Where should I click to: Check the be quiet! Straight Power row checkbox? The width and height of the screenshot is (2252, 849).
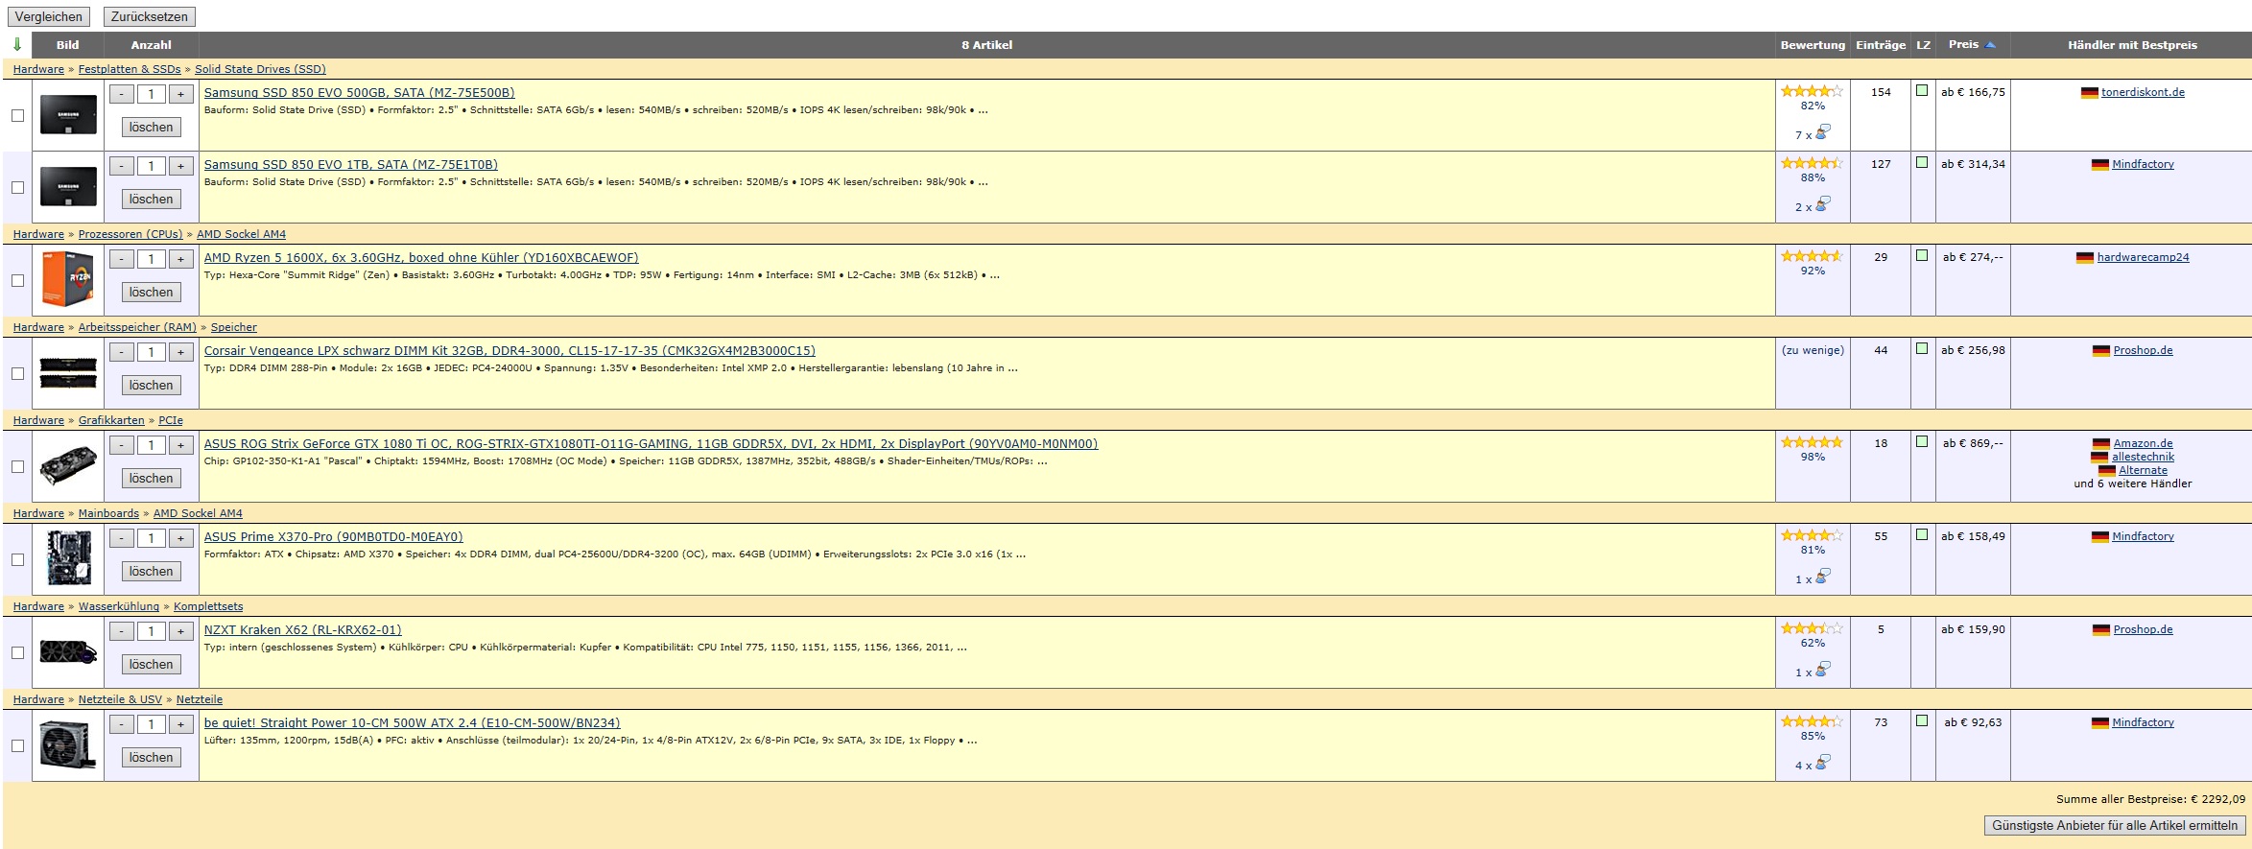(x=17, y=745)
